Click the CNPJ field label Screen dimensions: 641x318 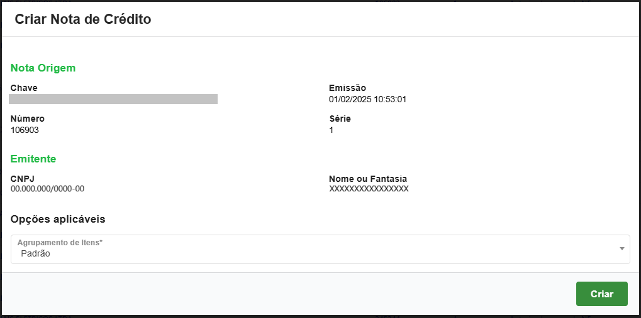click(22, 179)
